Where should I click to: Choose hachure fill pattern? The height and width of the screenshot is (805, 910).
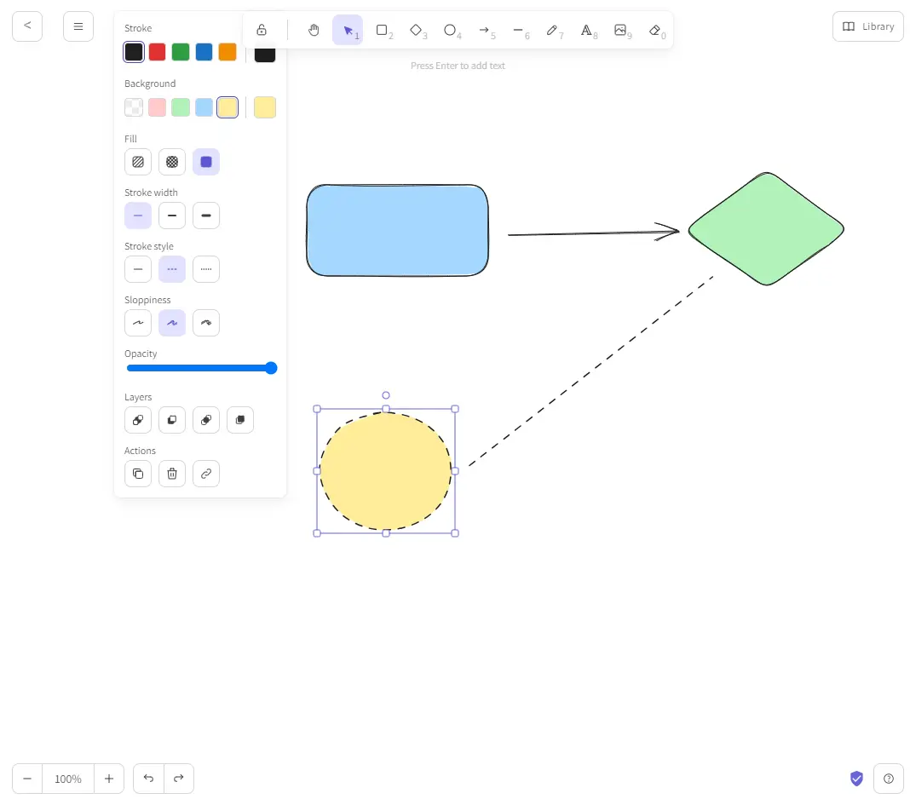click(138, 162)
